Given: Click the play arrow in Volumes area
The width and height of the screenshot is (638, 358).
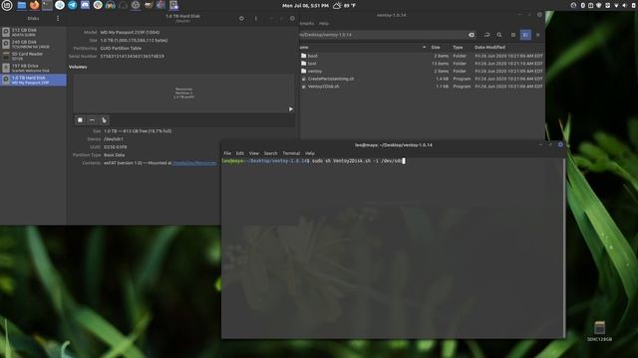Looking at the screenshot, I should click(290, 108).
